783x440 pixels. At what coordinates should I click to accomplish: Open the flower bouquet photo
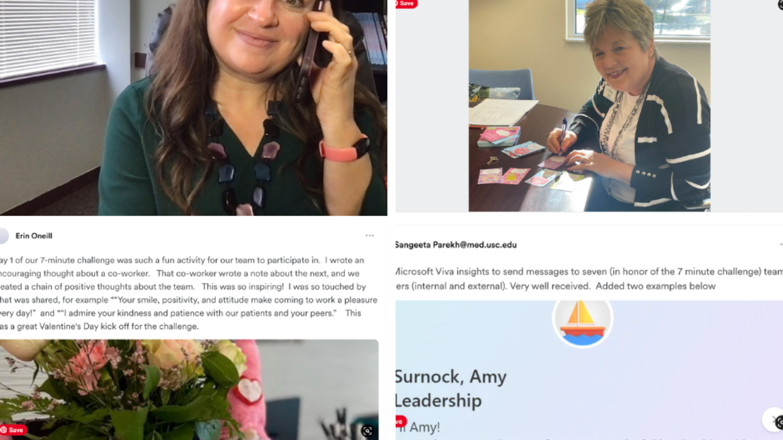(x=189, y=390)
